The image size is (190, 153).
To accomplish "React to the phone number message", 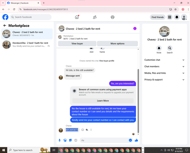I will click(x=82, y=130).
